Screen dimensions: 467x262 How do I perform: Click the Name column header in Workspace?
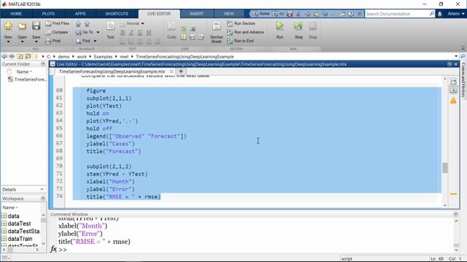[10, 207]
